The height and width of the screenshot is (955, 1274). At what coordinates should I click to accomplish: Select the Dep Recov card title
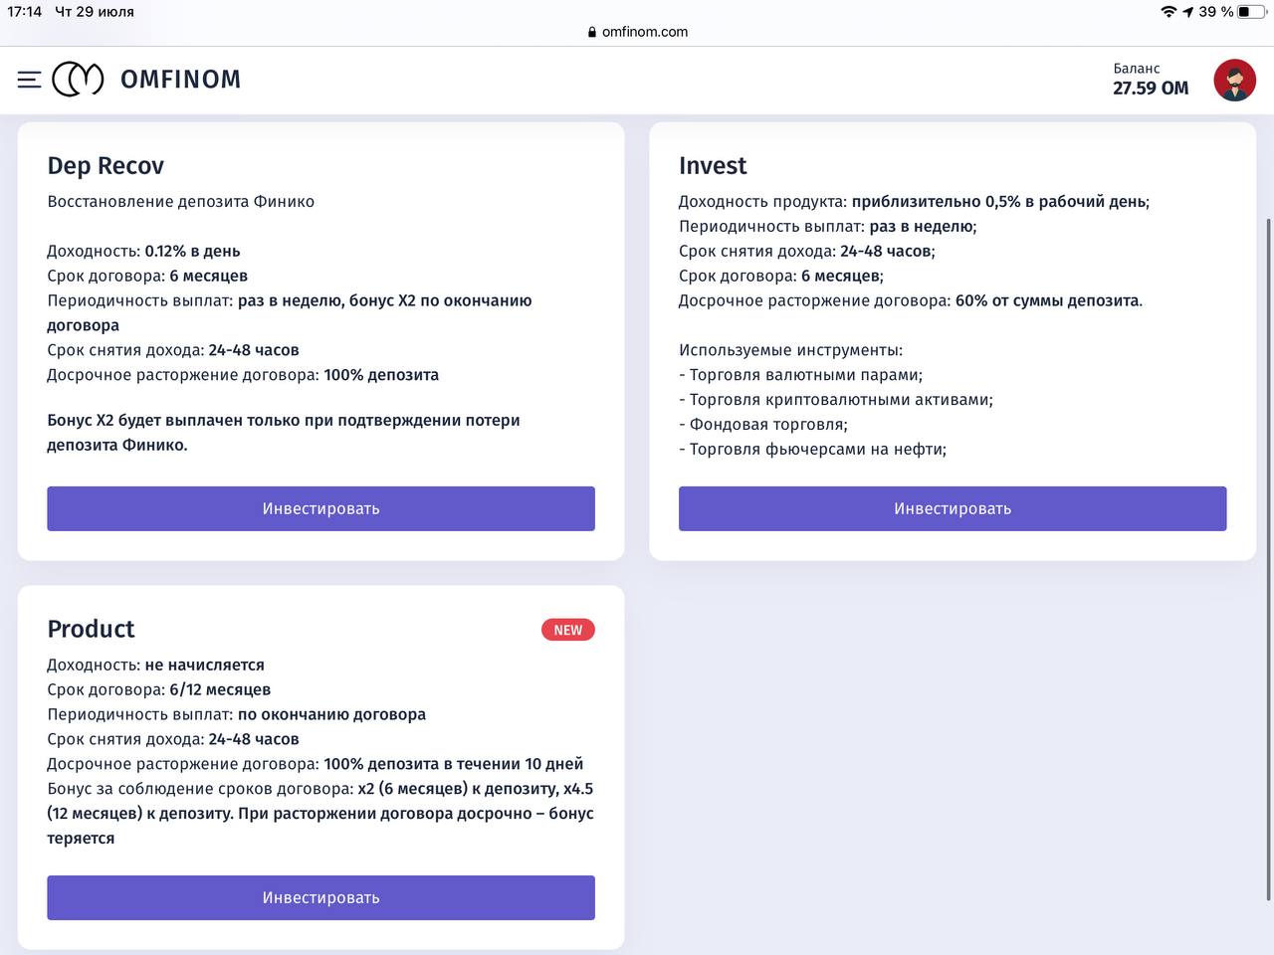(x=106, y=166)
